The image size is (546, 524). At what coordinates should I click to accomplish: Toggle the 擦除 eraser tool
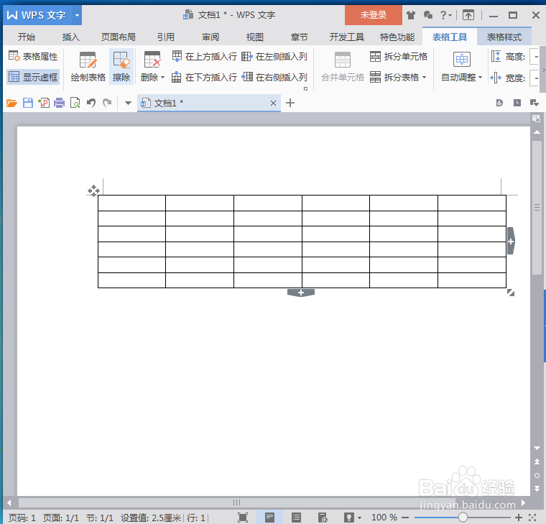point(121,67)
